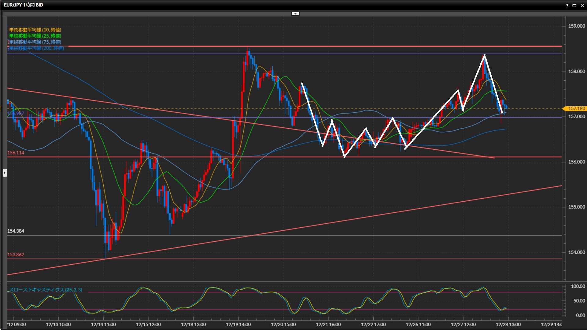This screenshot has width=587, height=330.
Task: Expand the left side panel arrow
Action: tap(5, 173)
